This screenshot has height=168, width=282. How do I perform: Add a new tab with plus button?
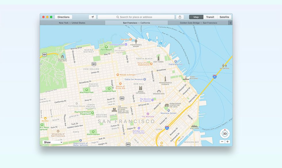click(230, 23)
